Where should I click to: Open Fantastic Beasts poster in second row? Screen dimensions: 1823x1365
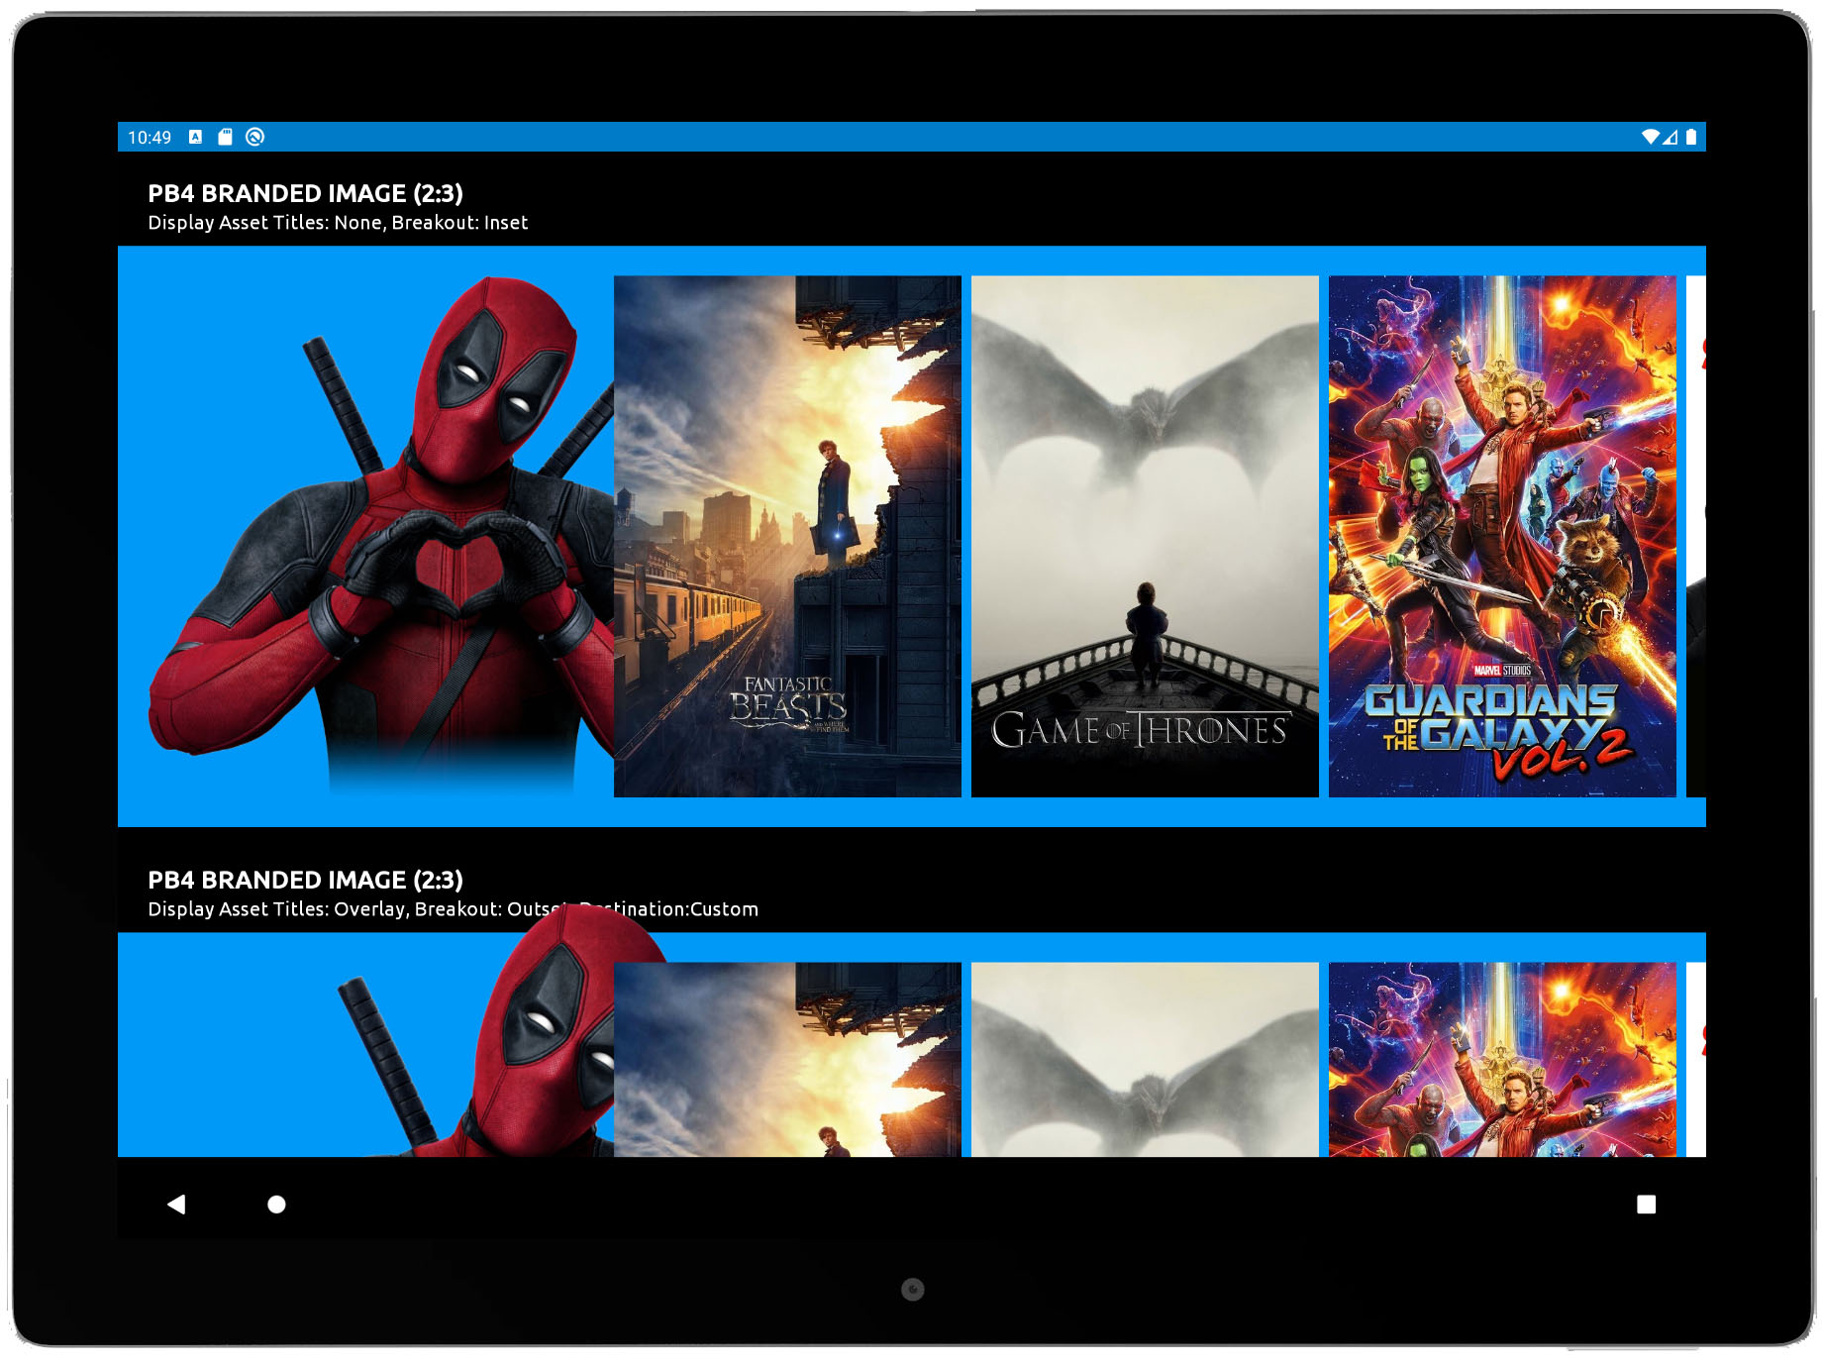[787, 1059]
